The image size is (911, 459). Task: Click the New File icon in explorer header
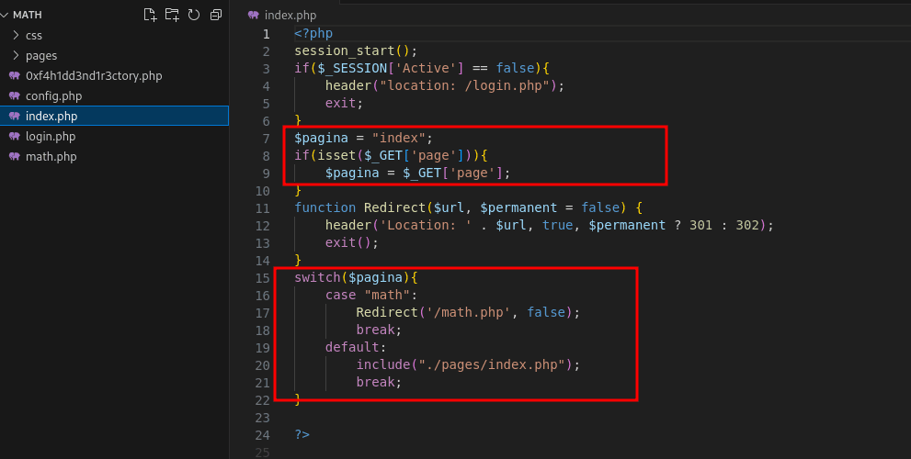[x=150, y=15]
